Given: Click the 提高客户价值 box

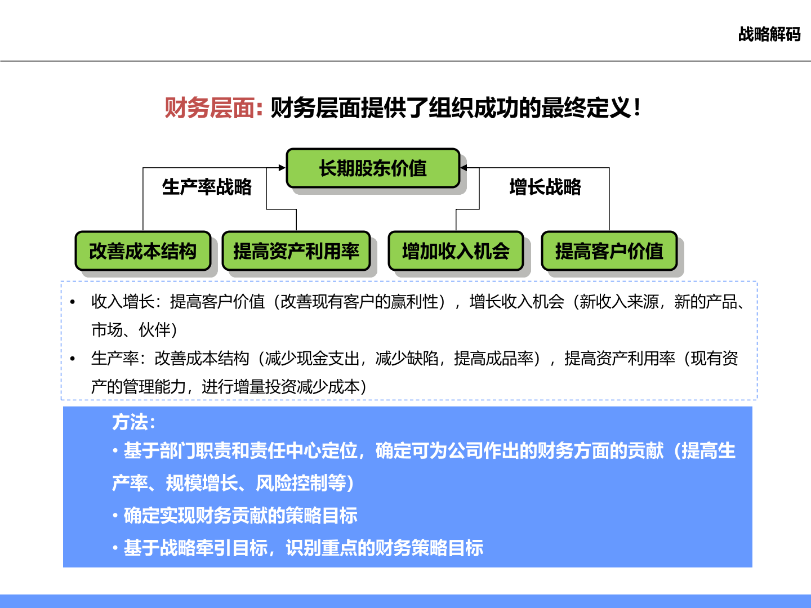Looking at the screenshot, I should coord(609,251).
